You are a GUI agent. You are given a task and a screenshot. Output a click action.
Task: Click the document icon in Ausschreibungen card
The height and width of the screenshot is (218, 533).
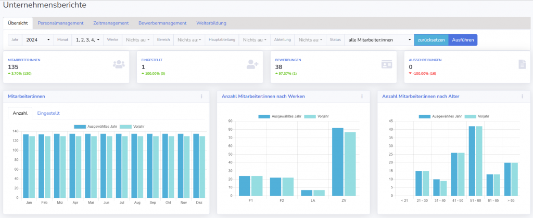pyautogui.click(x=522, y=64)
